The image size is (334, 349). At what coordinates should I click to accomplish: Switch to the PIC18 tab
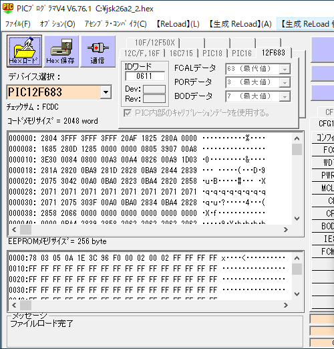tap(212, 53)
